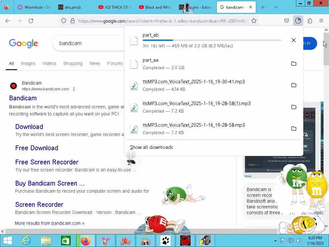Click the part_ab download progress bar
The image size is (329, 247).
212,40
